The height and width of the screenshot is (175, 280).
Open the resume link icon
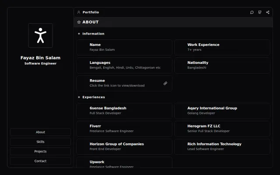pos(165,84)
